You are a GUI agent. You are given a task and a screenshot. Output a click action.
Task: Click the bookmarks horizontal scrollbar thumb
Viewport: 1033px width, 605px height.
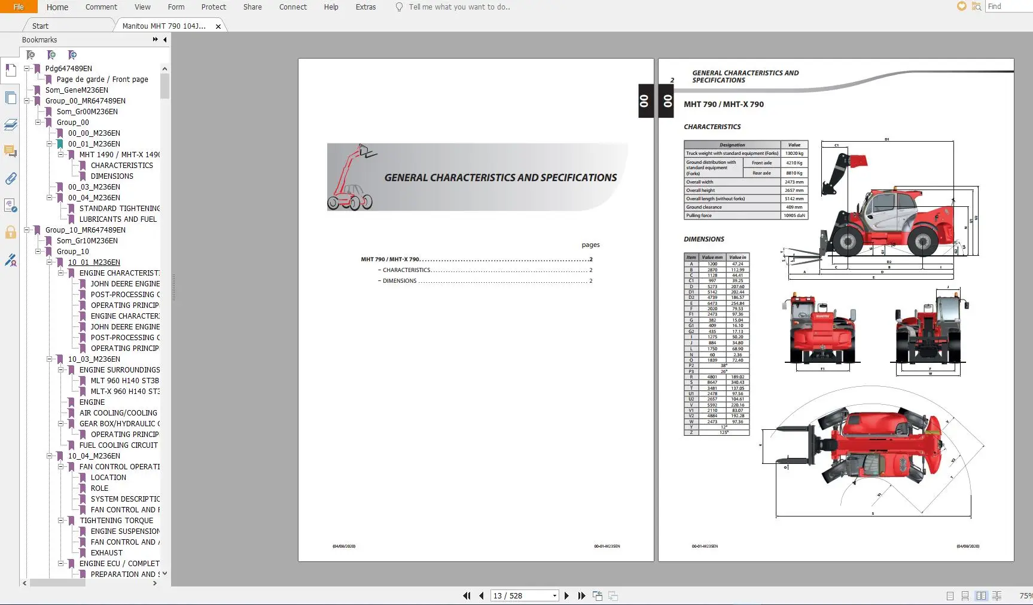[x=57, y=583]
